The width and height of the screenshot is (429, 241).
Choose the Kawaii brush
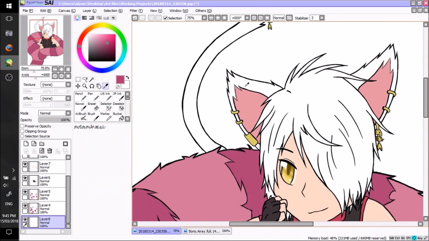coord(81,106)
